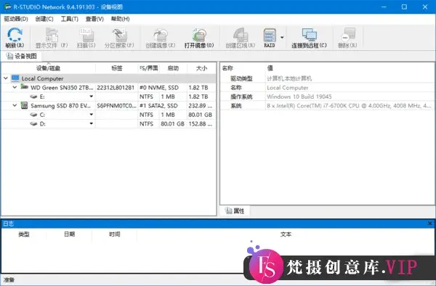Click the WD Green drive icon
The image size is (436, 286).
(x=25, y=87)
